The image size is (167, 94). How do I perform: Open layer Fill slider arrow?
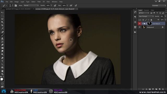(165, 20)
